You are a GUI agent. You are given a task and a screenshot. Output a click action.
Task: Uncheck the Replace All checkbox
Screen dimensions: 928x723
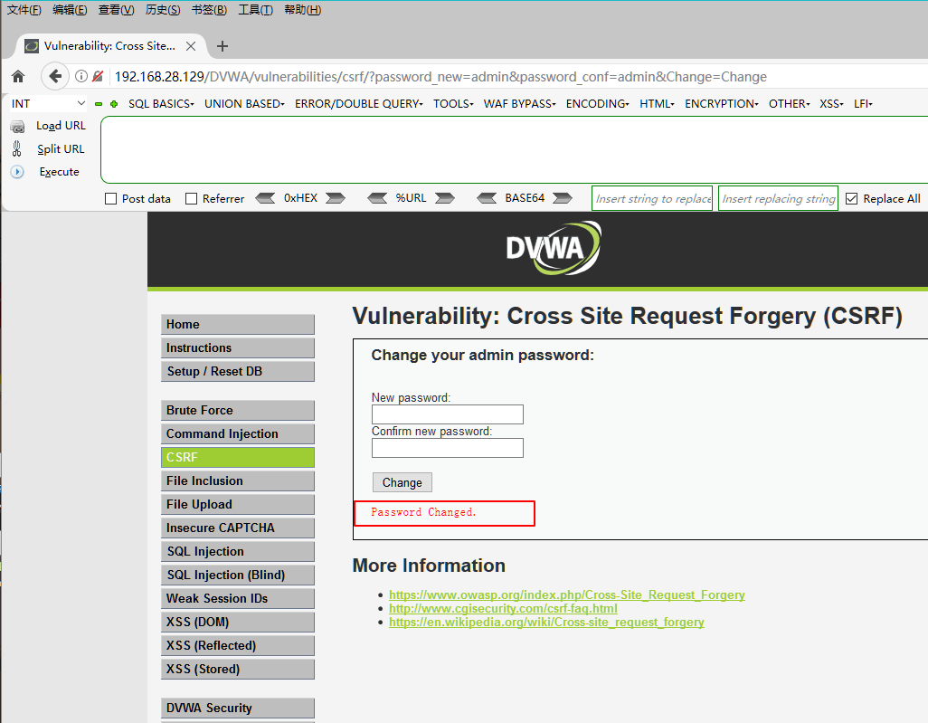852,199
